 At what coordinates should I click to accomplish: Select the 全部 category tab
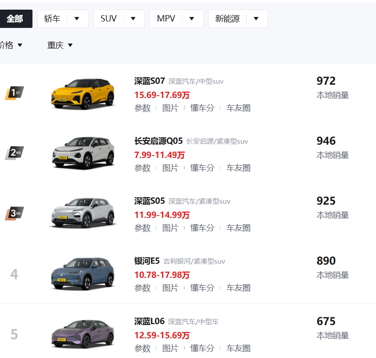click(x=16, y=19)
